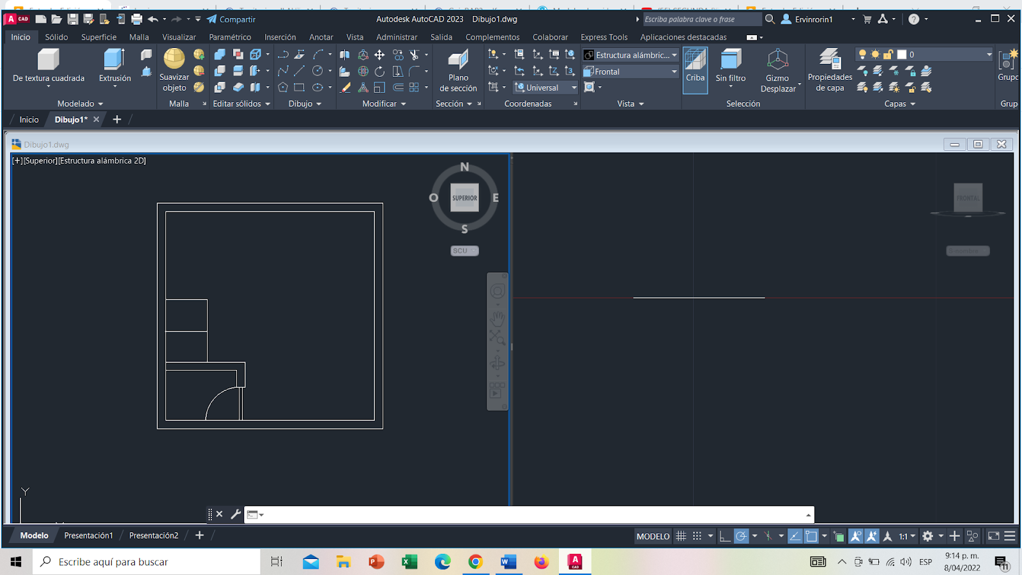Select the De textura cuadrada box tool
The height and width of the screenshot is (575, 1022).
49,66
